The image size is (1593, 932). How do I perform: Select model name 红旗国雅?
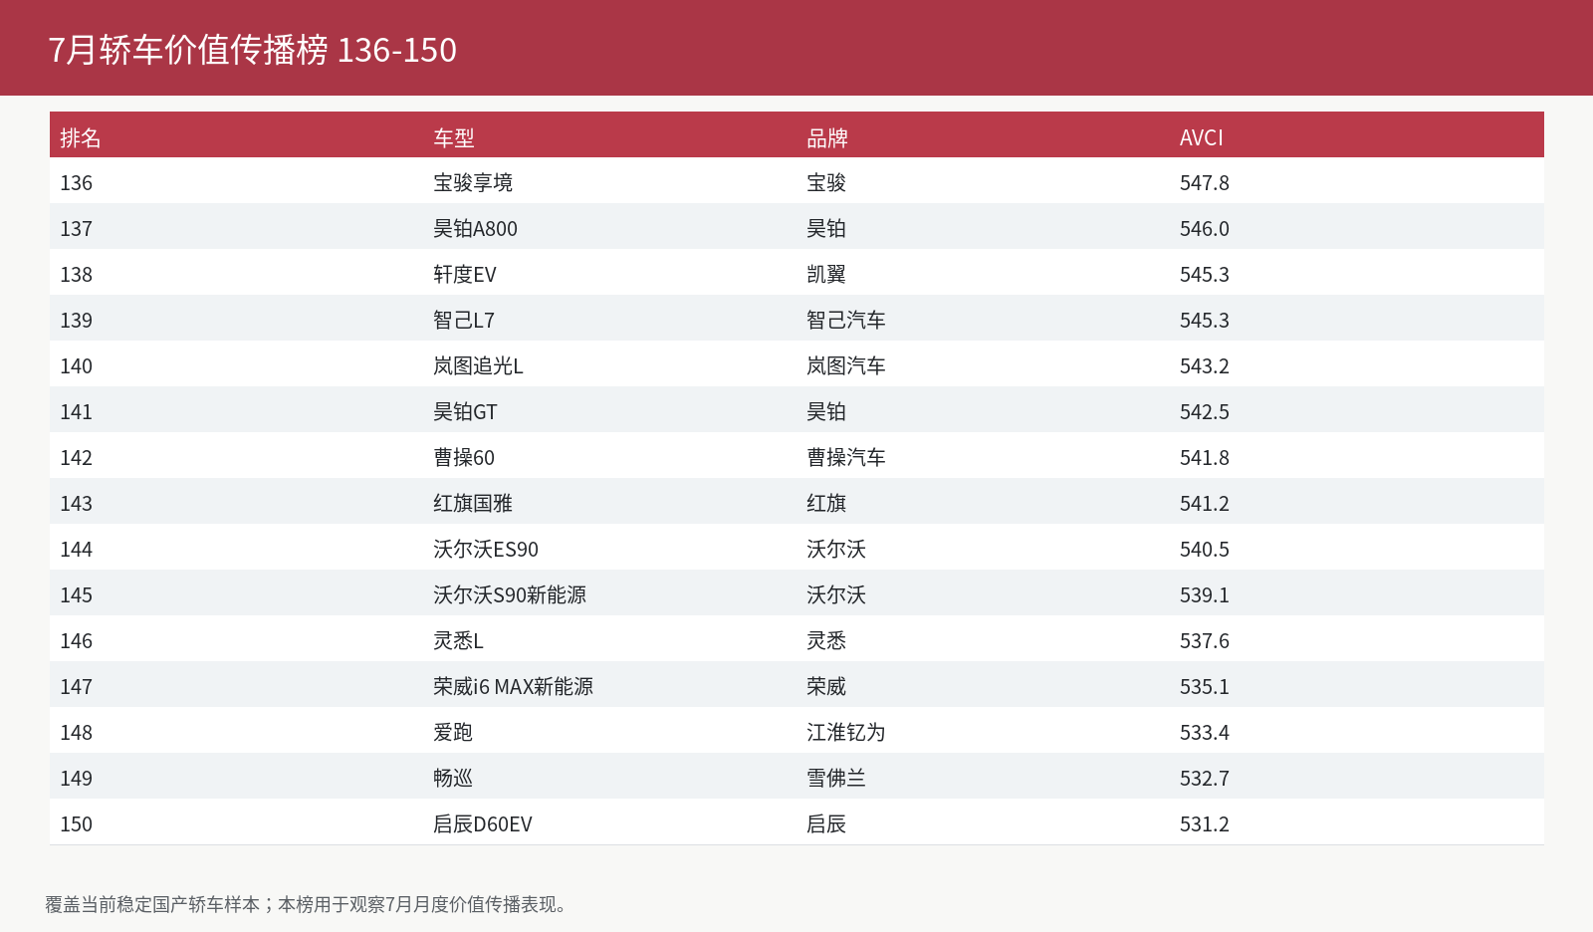point(473,504)
